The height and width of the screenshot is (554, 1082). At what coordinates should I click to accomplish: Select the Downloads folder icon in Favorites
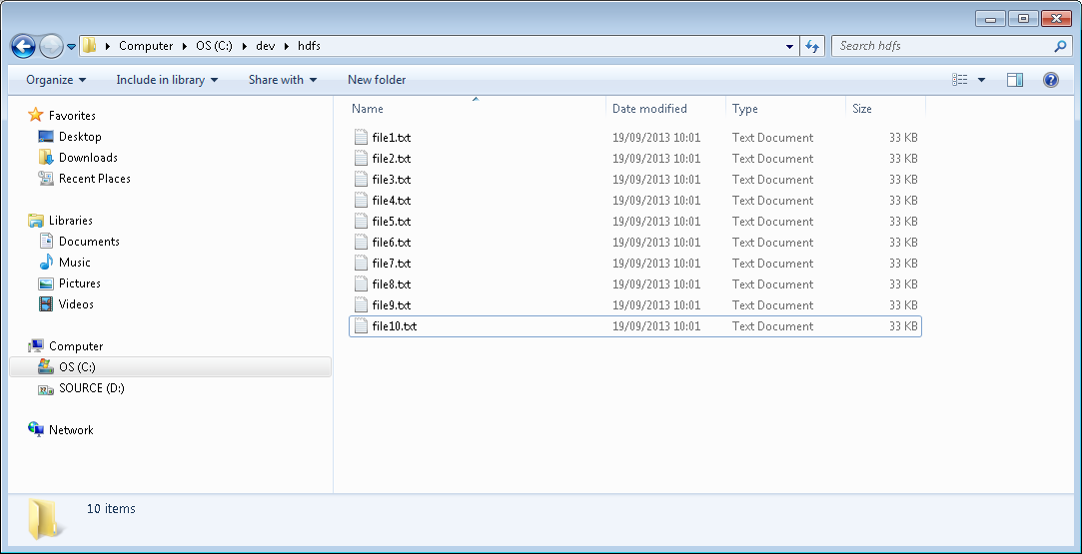46,158
